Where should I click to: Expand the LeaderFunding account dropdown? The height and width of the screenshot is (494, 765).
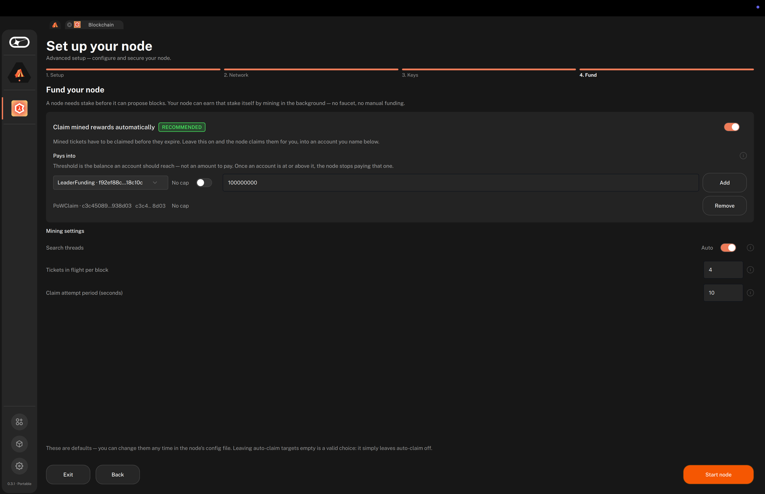pos(111,183)
